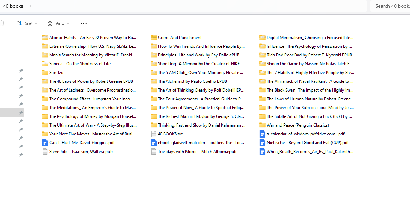Image resolution: width=410 pixels, height=221 pixels.
Task: Select the Rich Dad Poor Dad folder icon
Action: [x=263, y=55]
